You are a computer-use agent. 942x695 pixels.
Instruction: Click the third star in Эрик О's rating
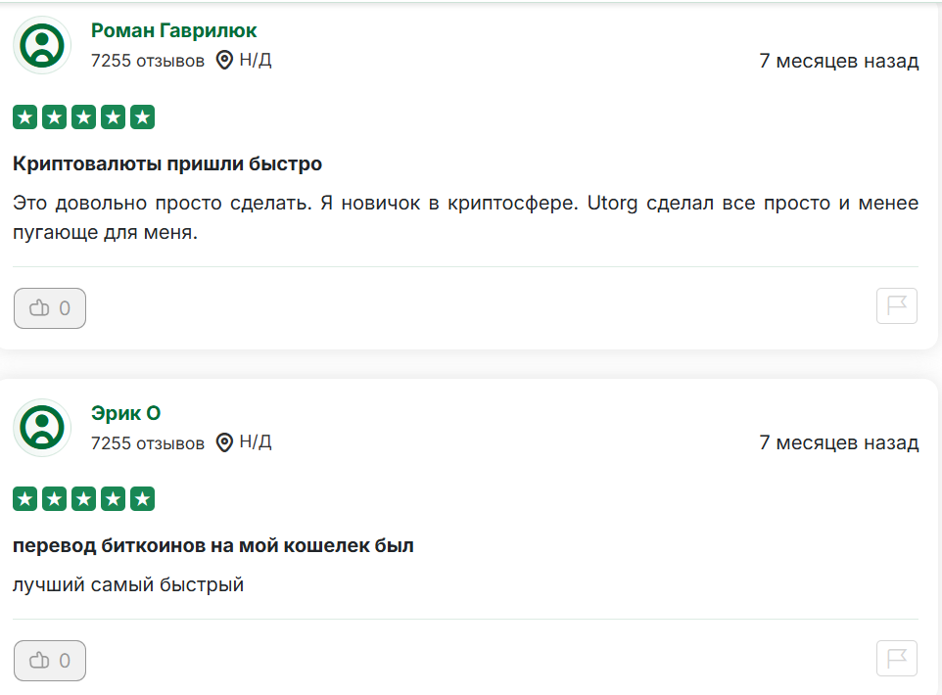83,498
